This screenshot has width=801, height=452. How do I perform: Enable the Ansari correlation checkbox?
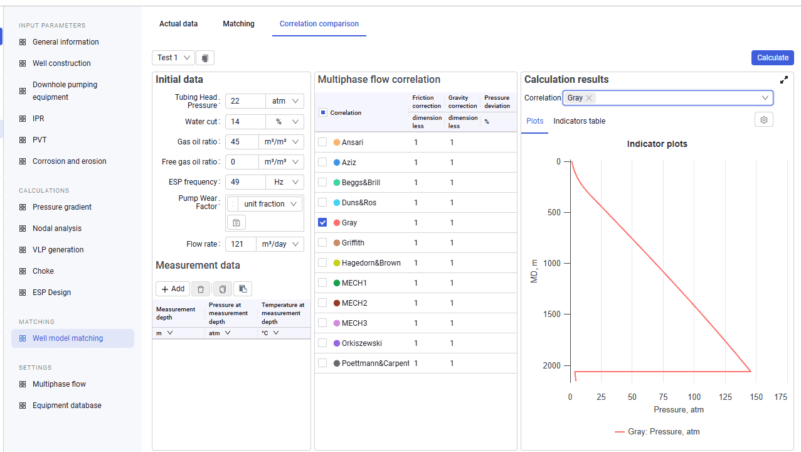(322, 143)
